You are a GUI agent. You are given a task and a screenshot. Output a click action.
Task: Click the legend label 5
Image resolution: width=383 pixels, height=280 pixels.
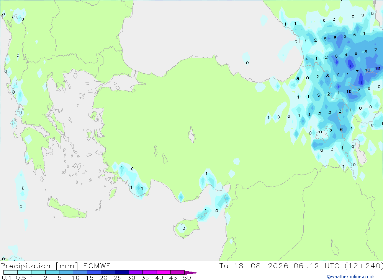click(59, 278)
